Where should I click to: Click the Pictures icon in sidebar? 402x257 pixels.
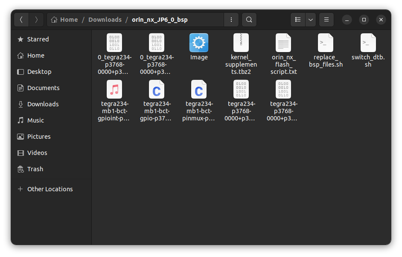tap(20, 137)
